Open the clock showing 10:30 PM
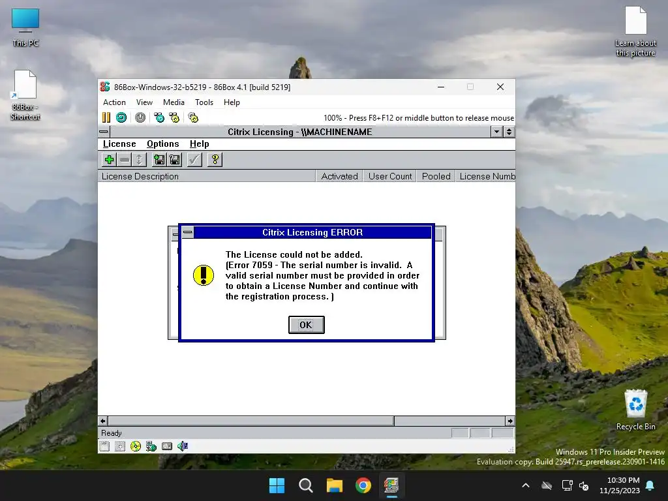 pos(620,485)
